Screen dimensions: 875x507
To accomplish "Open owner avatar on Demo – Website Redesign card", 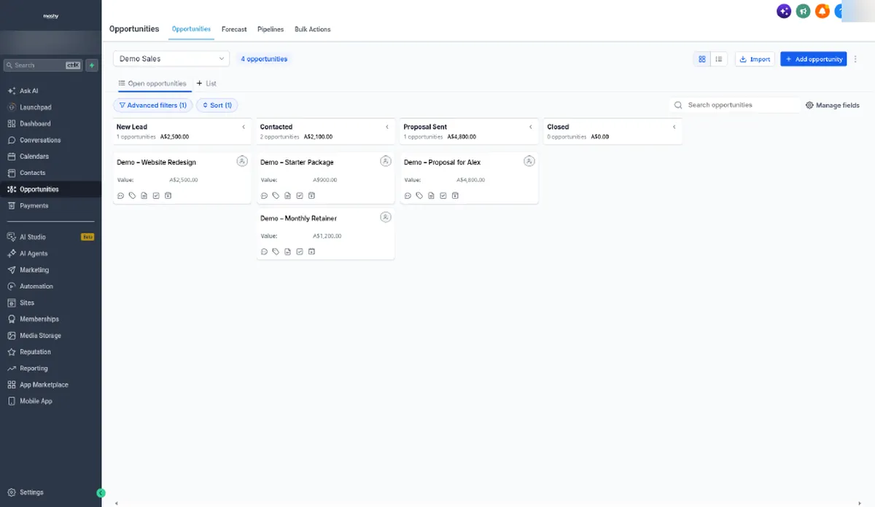I will [x=242, y=161].
